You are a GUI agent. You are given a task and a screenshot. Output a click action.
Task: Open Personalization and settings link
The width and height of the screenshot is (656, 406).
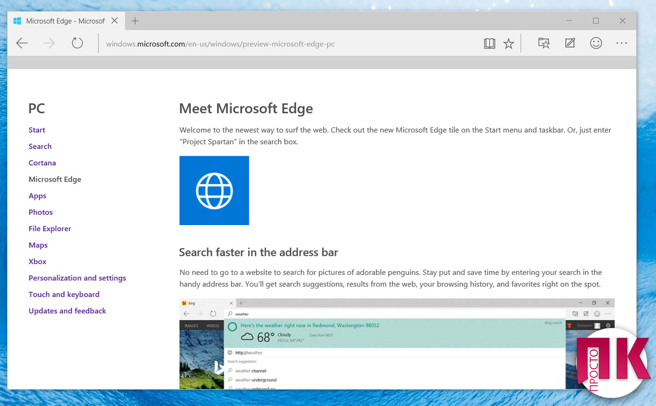click(77, 278)
